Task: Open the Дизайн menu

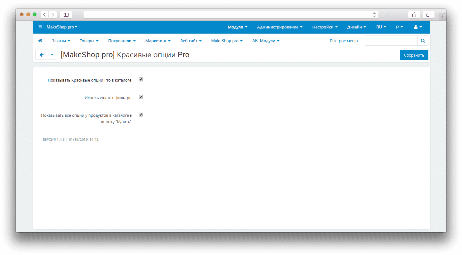Action: click(x=357, y=27)
